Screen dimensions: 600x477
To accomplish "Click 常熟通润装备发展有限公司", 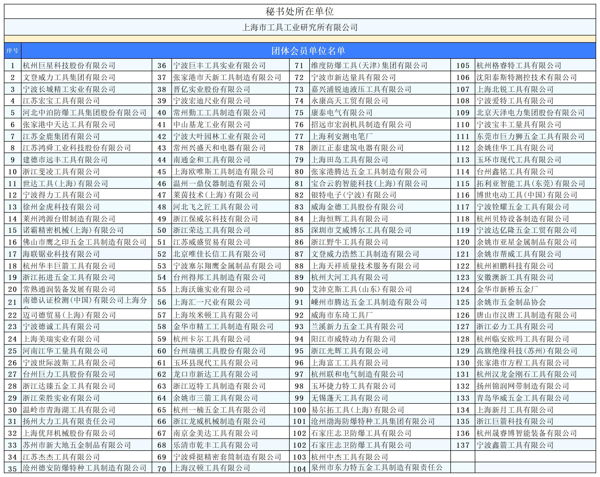I will click(x=69, y=289).
